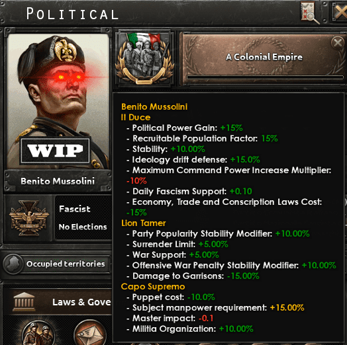Click the round Occupied territories map icon
This screenshot has height=345, width=347.
click(13, 264)
